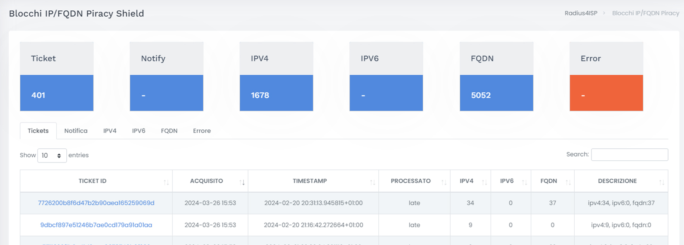Click the PROCESSATO column header
This screenshot has width=684, height=245.
414,181
